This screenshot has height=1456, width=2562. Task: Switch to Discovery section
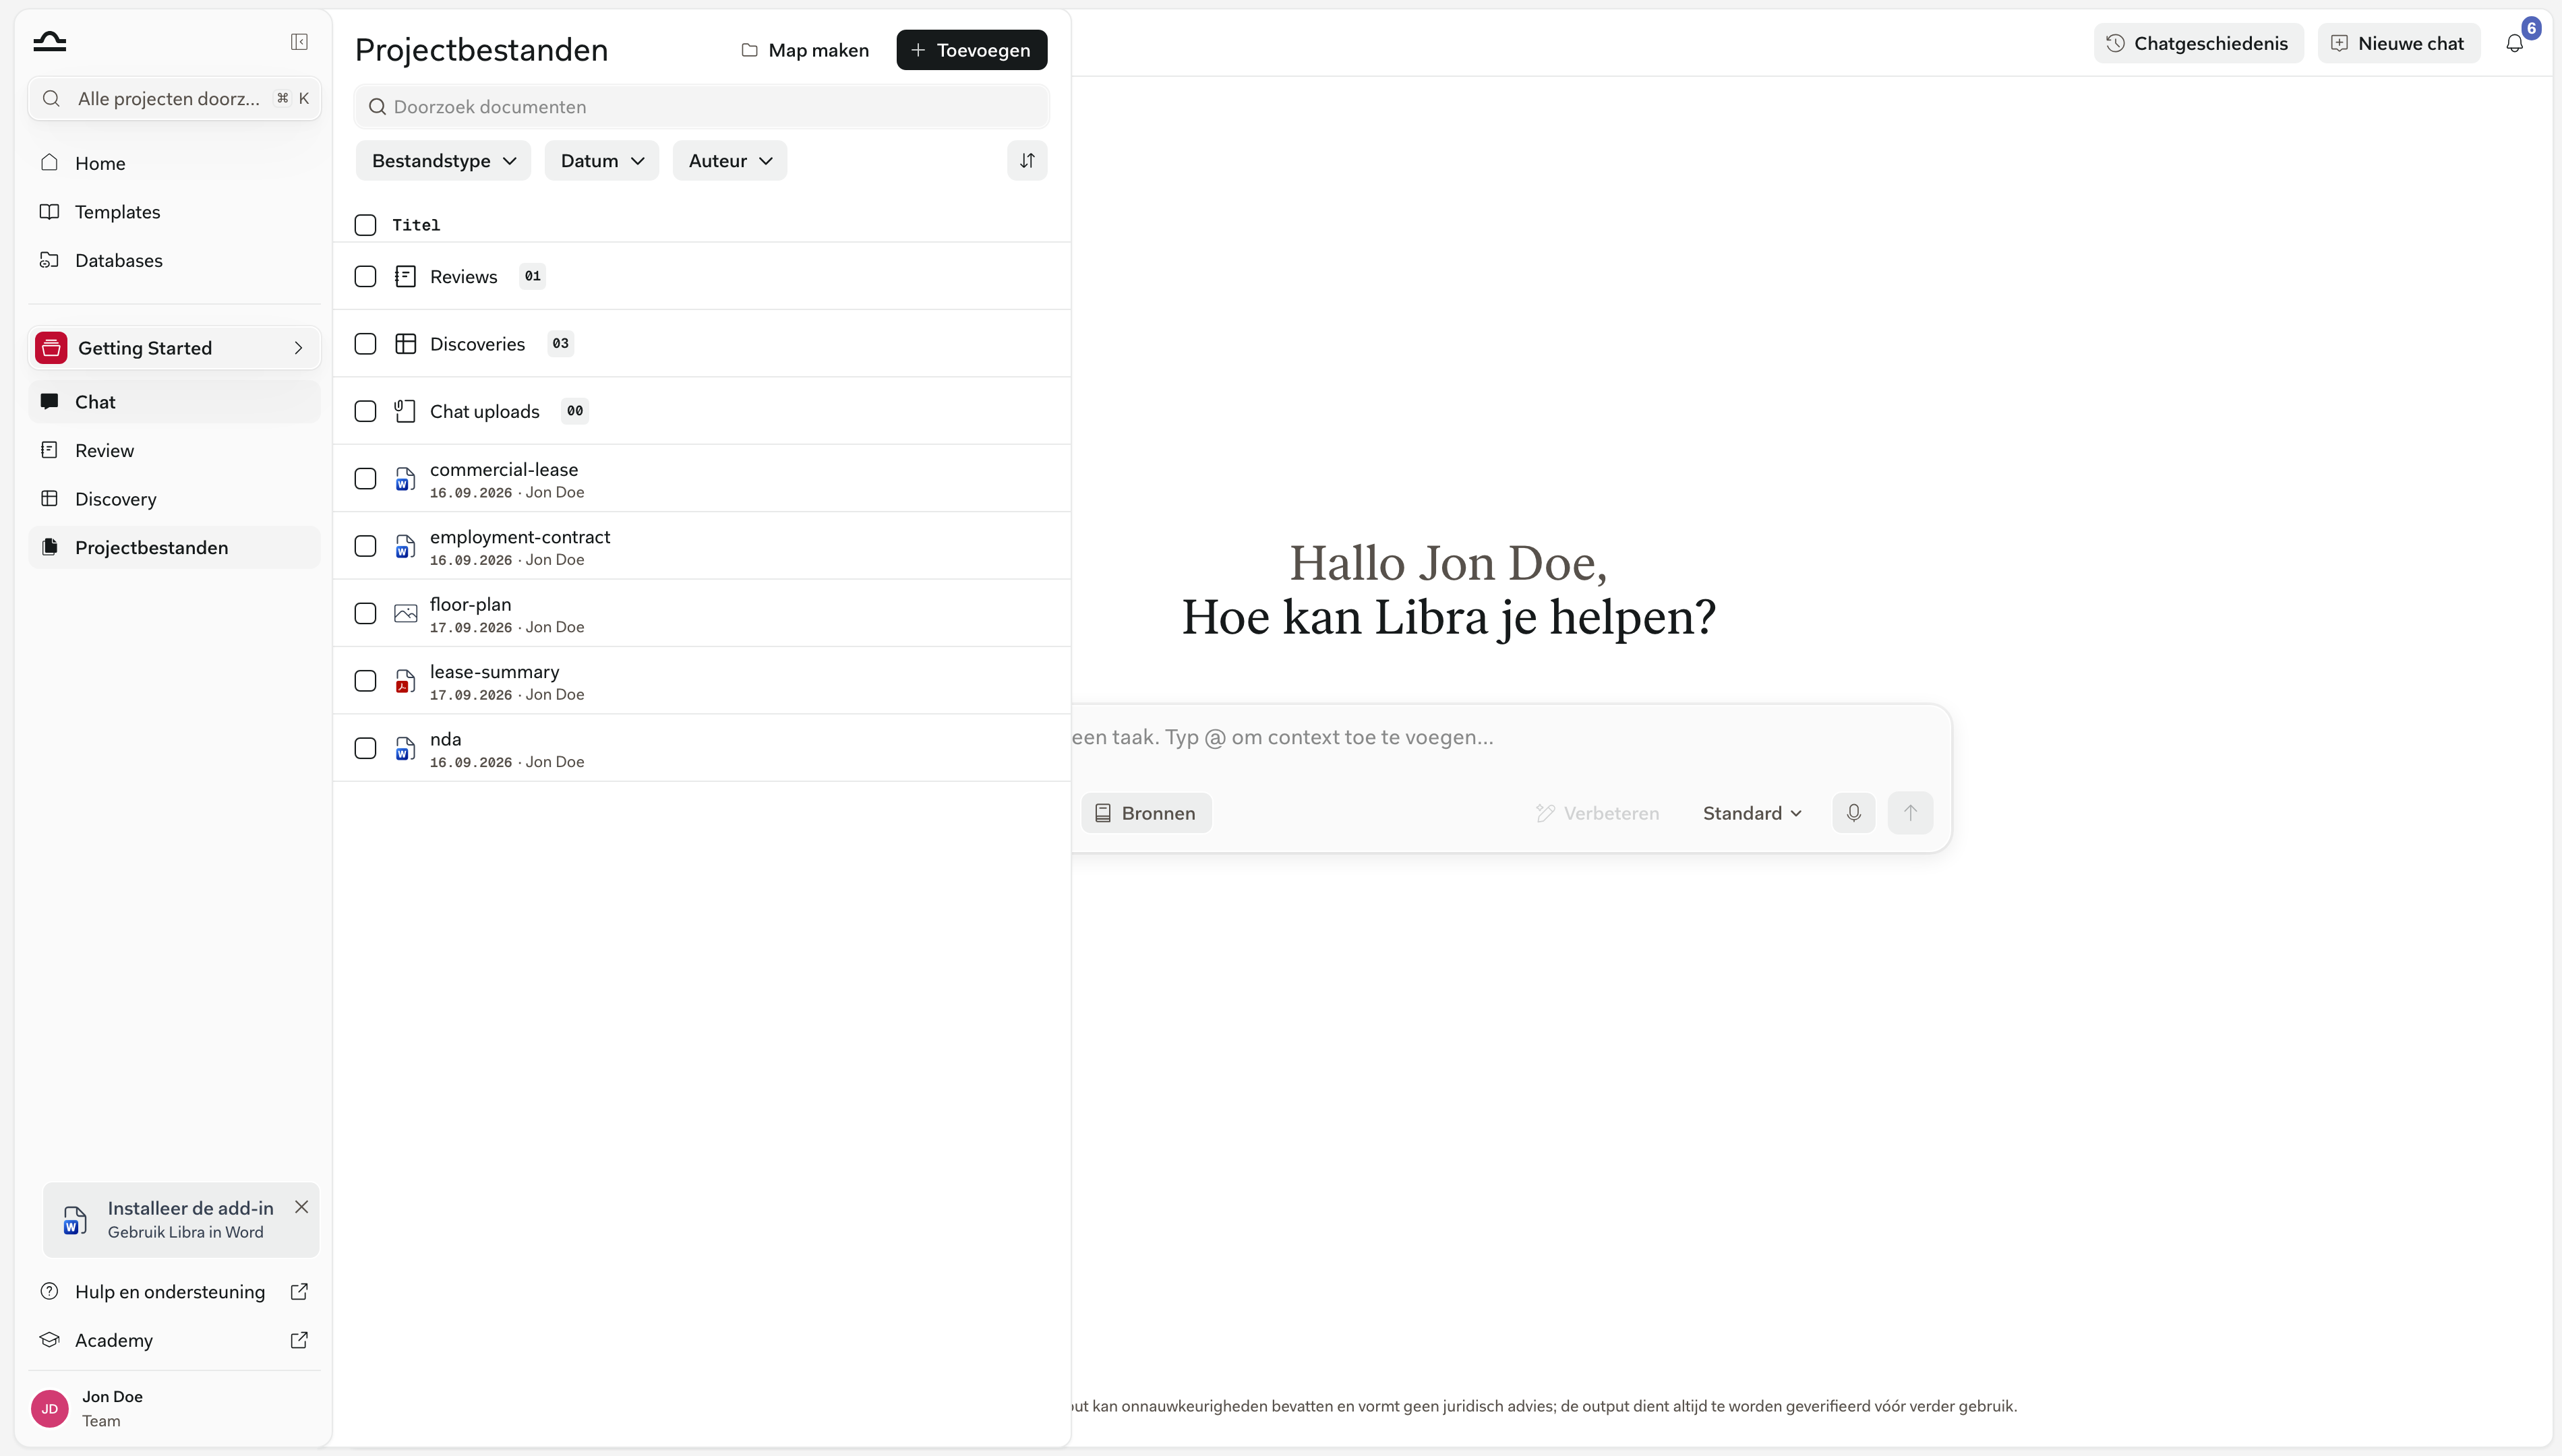(174, 498)
